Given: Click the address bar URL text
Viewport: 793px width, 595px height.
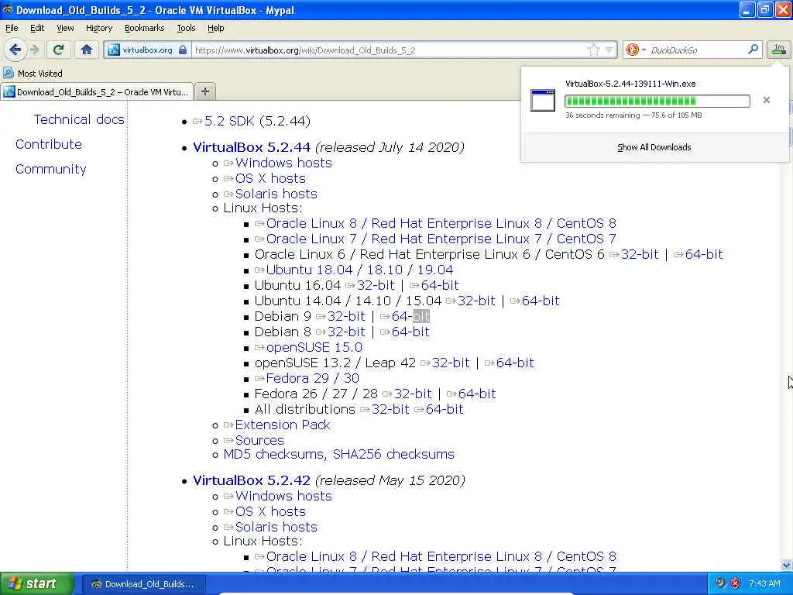Looking at the screenshot, I should pyautogui.click(x=305, y=50).
